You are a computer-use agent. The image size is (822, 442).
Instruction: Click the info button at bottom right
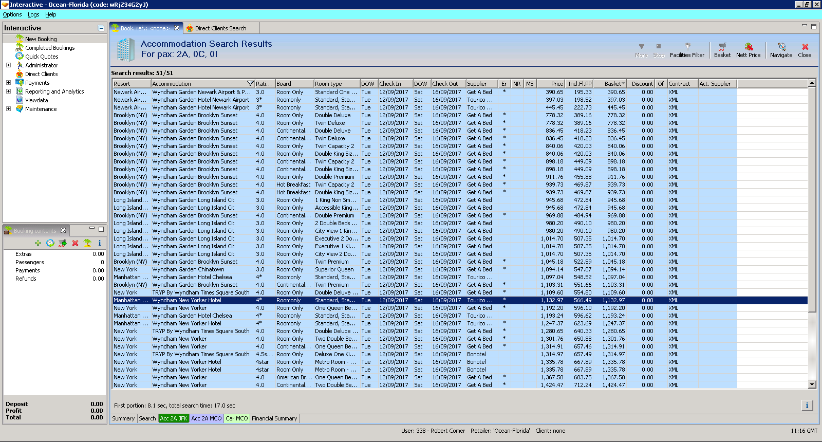pyautogui.click(x=807, y=406)
